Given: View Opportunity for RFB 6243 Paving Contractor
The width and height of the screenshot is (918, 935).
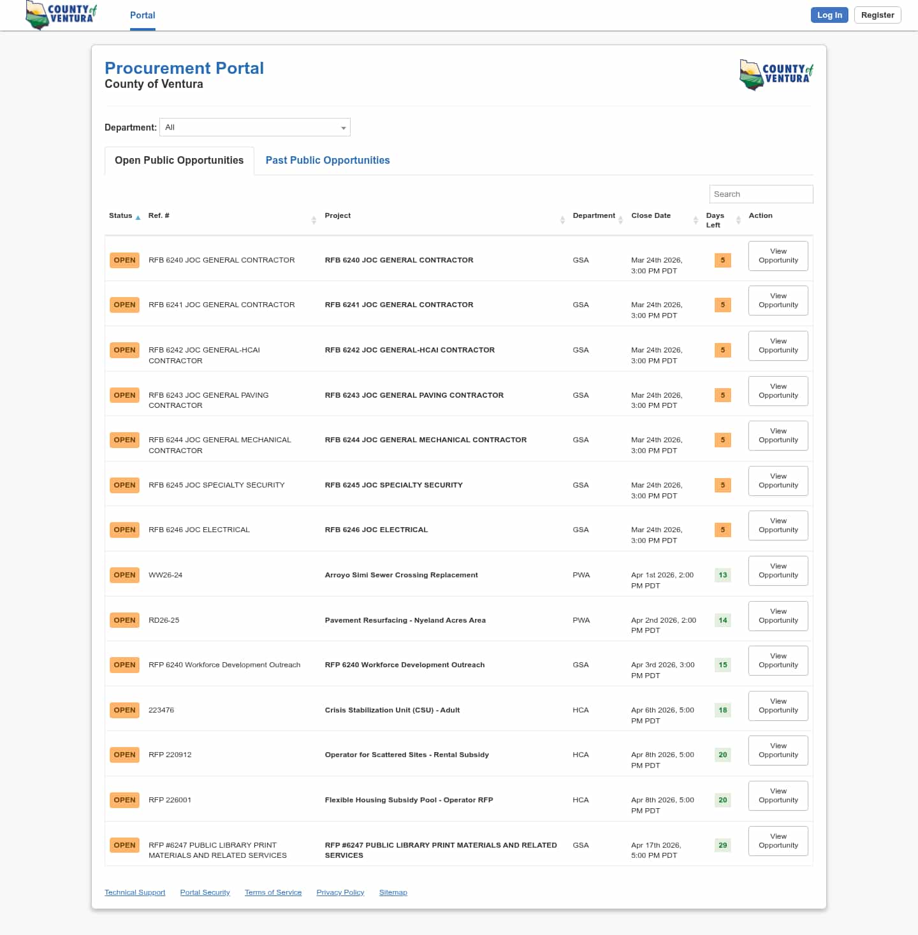Looking at the screenshot, I should tap(778, 391).
